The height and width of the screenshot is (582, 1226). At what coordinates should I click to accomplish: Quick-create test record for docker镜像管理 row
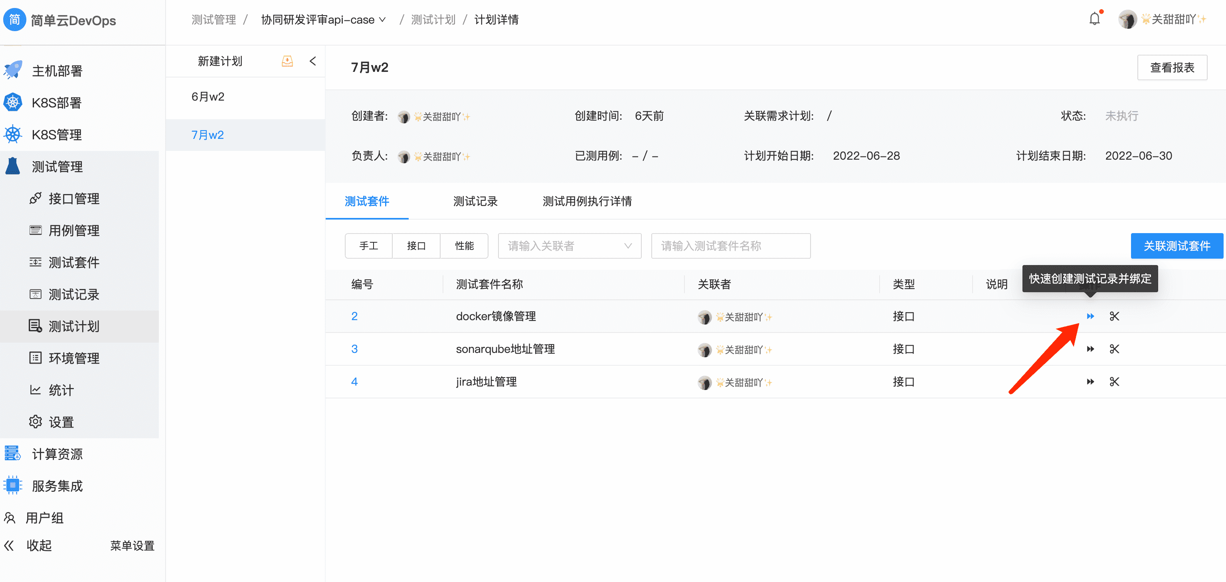(1090, 316)
